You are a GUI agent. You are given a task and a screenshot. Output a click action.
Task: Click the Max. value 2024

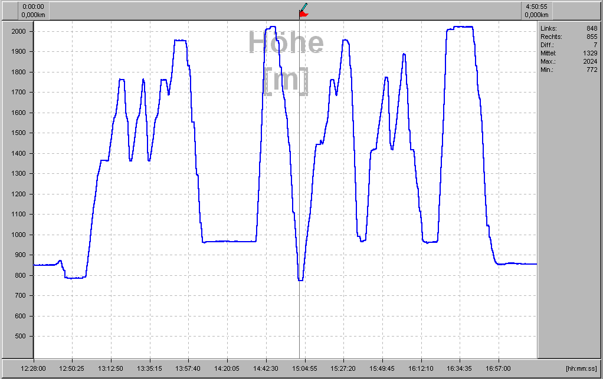590,61
